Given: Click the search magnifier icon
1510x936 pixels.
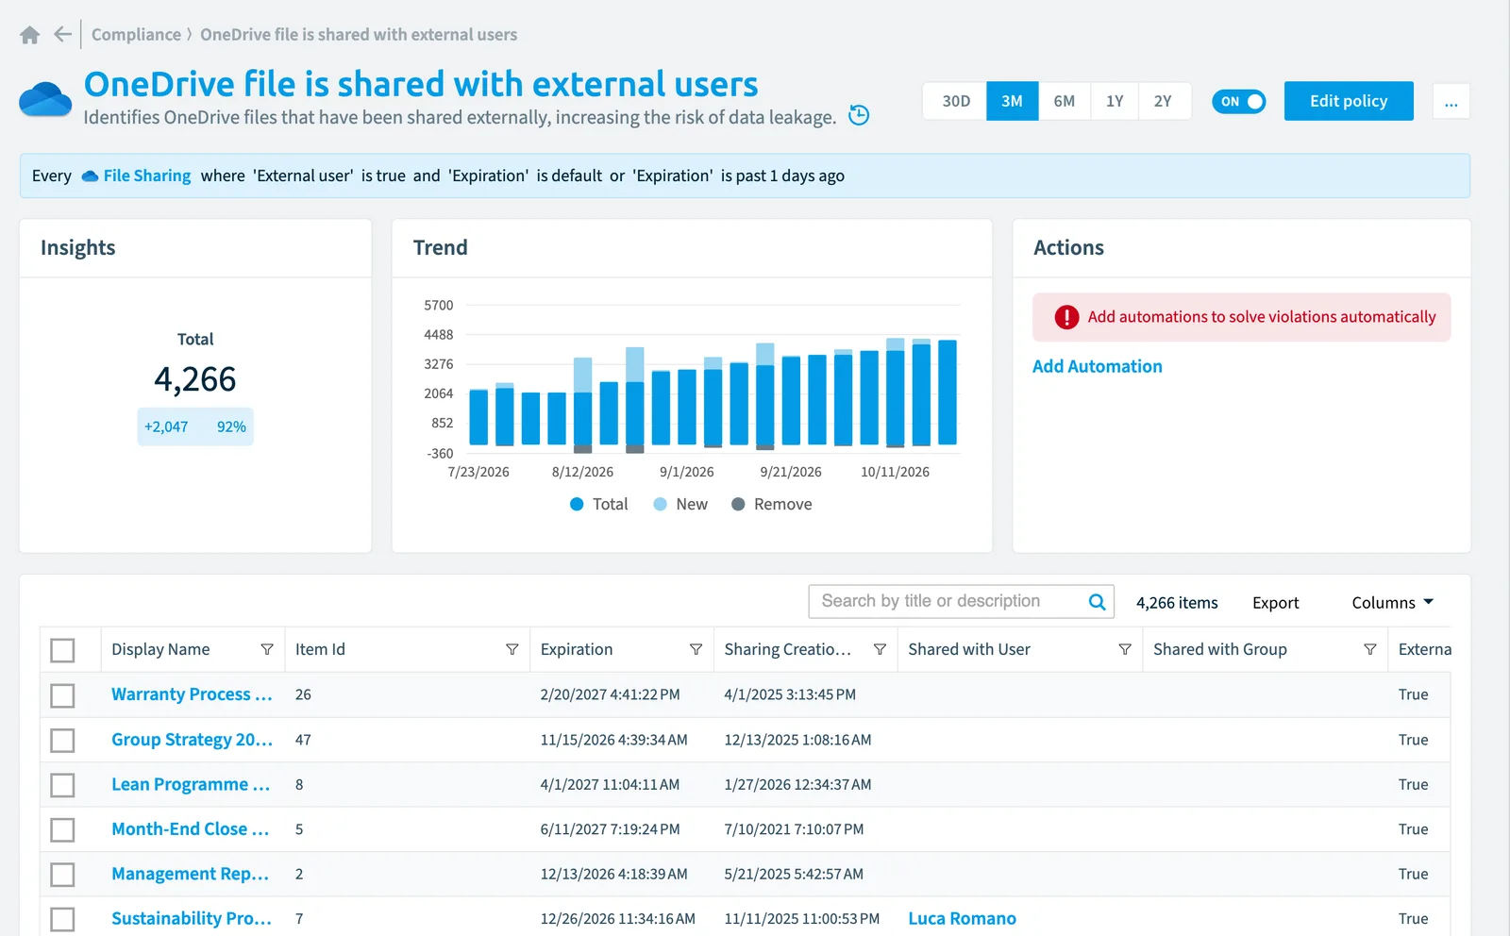Looking at the screenshot, I should click(1097, 602).
